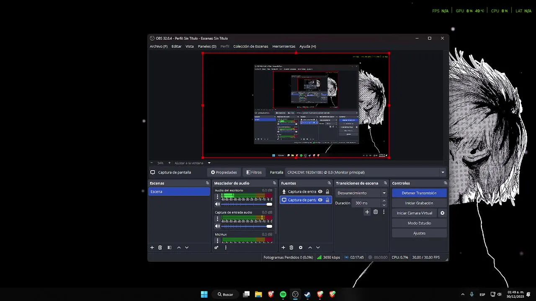Move scene up with arrow in Escenas
The height and width of the screenshot is (301, 536).
tap(179, 247)
